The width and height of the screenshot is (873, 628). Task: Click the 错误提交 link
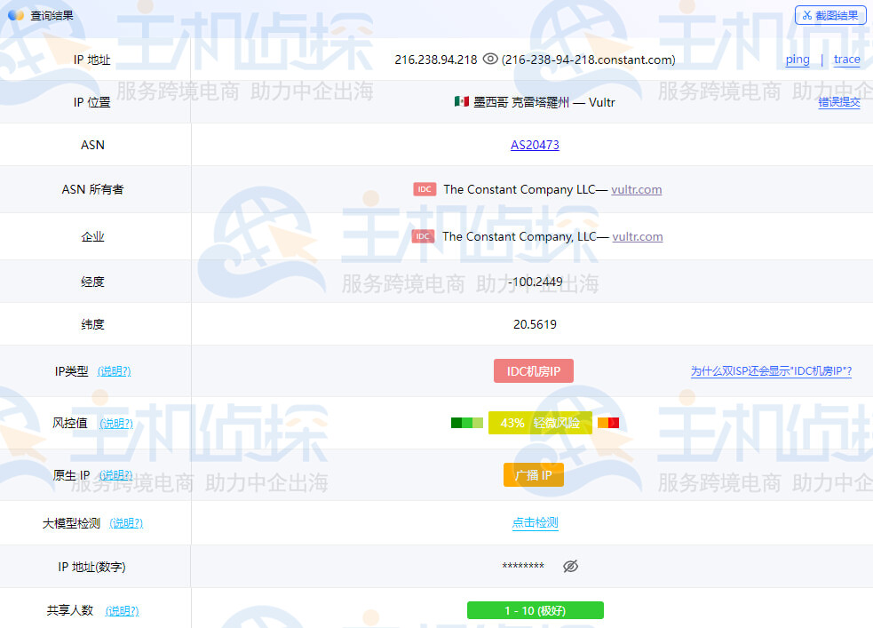pyautogui.click(x=839, y=102)
